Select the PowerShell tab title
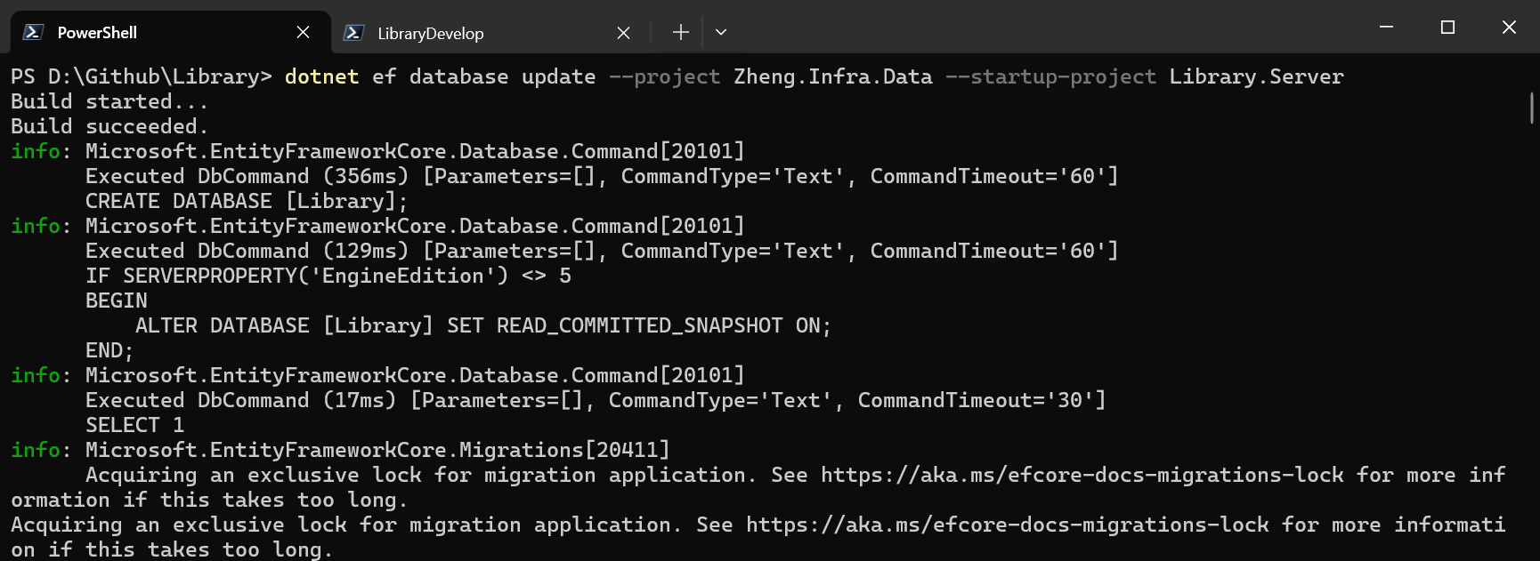Viewport: 1540px width, 561px height. 97,33
